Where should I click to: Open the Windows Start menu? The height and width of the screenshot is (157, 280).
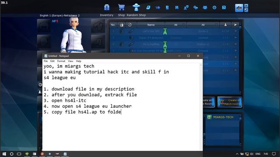(x=4, y=154)
